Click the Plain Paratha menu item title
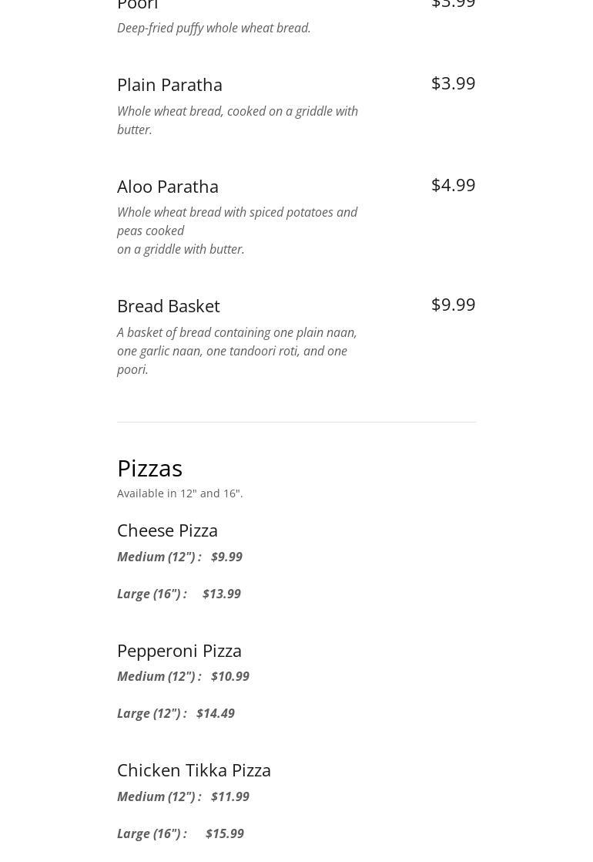 (169, 84)
